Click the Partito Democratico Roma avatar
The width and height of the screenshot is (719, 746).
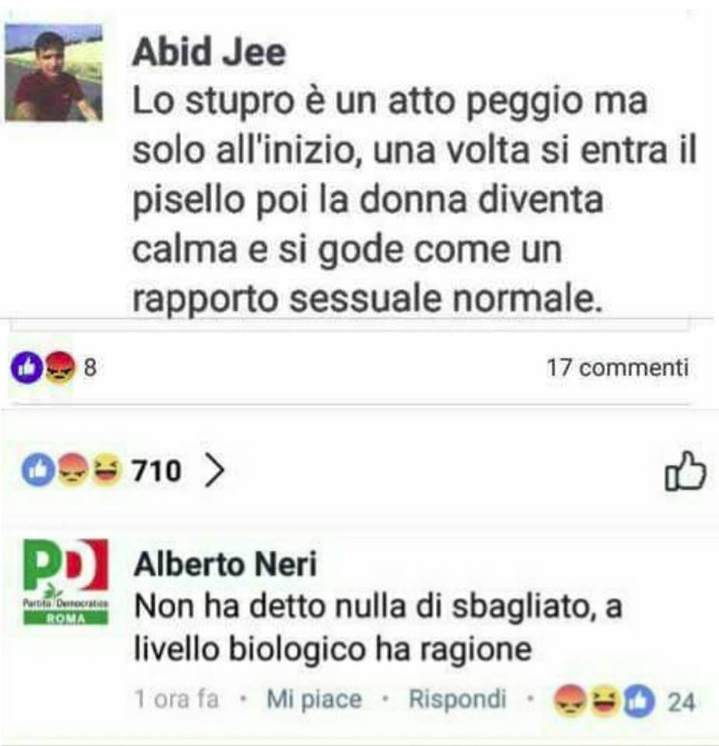[x=66, y=581]
